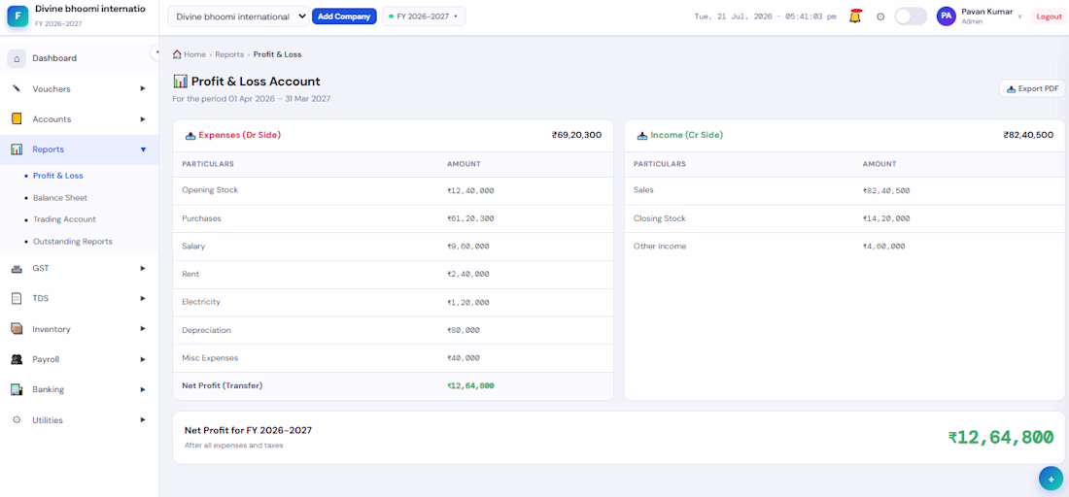
Task: Expand the TDS menu arrow
Action: [x=143, y=298]
